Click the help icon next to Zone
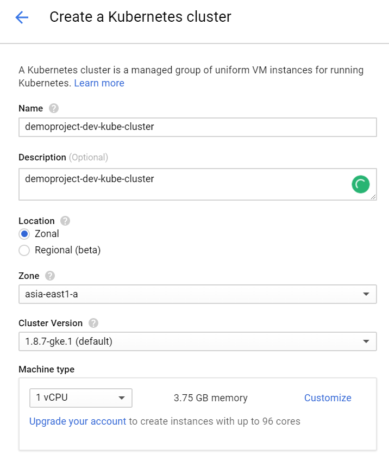389x454 pixels. (50, 276)
